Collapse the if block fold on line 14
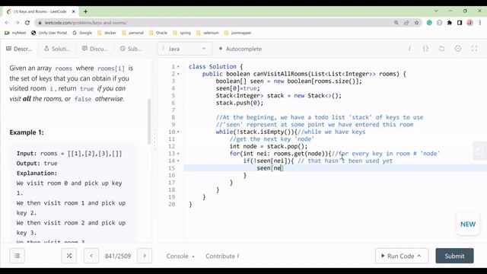487x274 pixels. coord(178,161)
